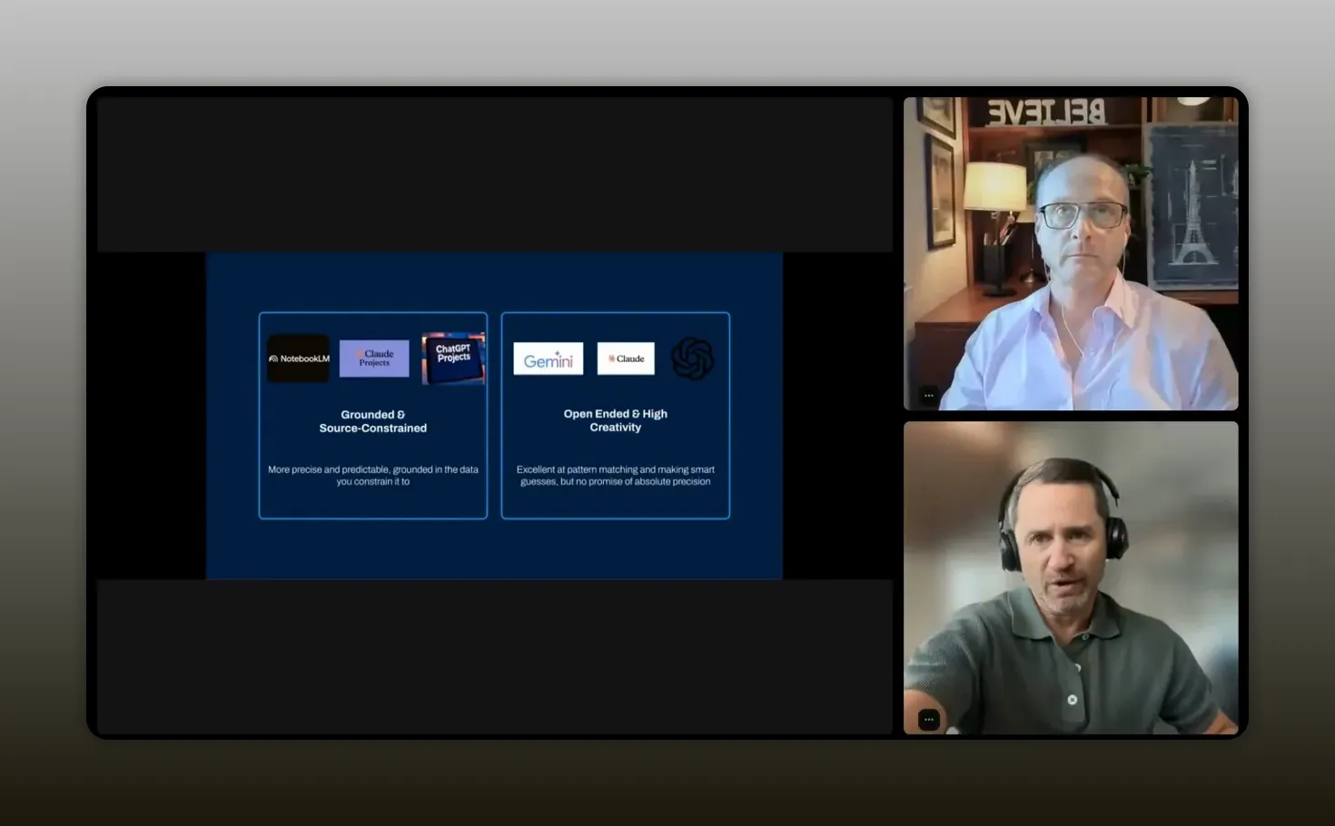Click the OpenAI knot logo
The height and width of the screenshot is (826, 1335).
[692, 359]
